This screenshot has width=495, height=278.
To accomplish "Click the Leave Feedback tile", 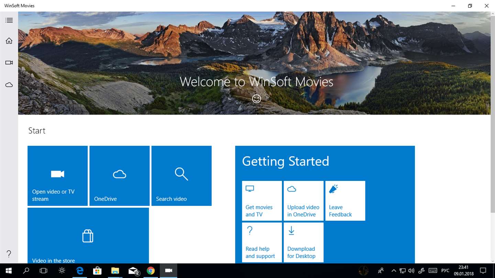I will pyautogui.click(x=345, y=201).
